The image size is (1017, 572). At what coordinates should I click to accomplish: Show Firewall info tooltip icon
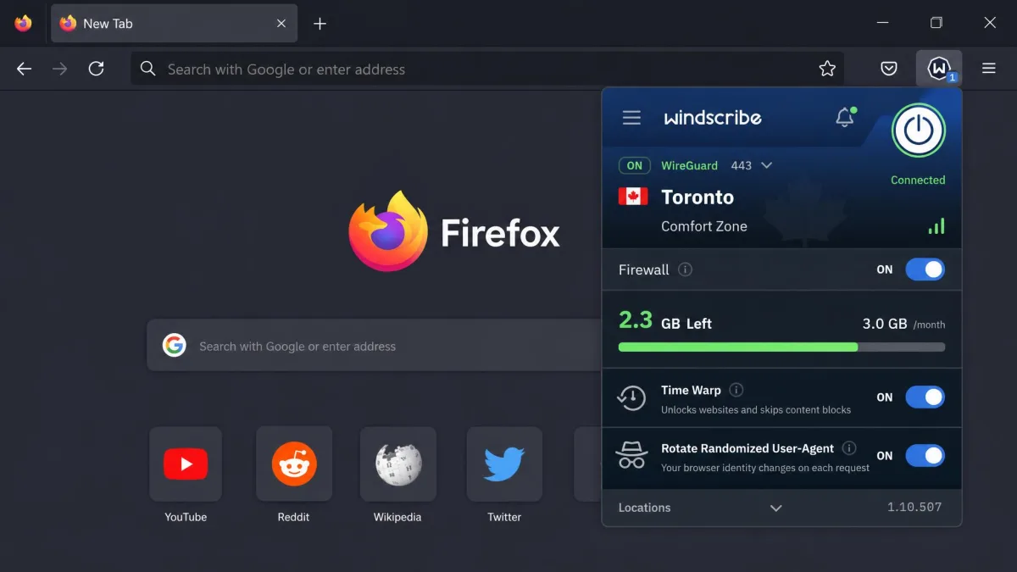click(x=686, y=269)
